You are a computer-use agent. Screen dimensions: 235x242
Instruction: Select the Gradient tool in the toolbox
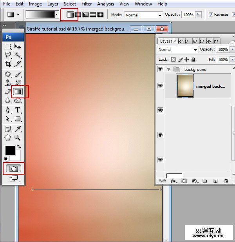tap(18, 92)
